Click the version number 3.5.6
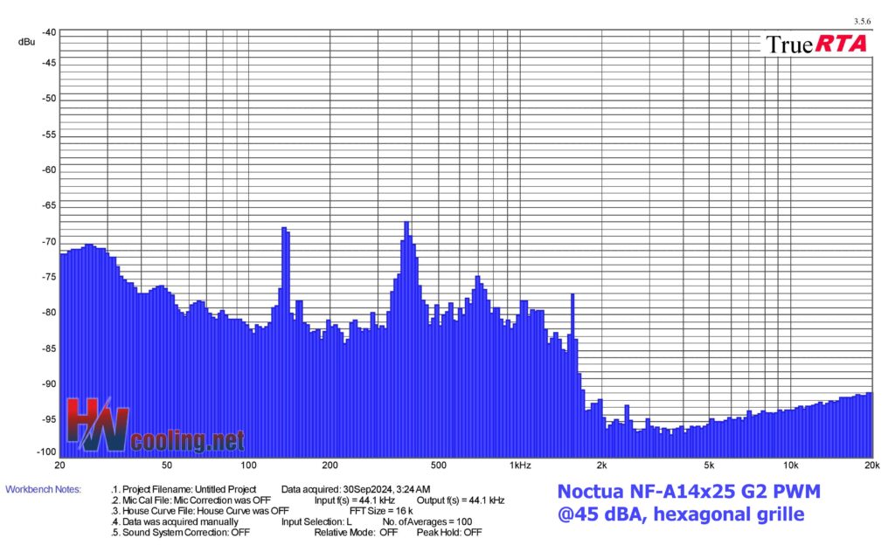The height and width of the screenshot is (545, 895). pos(861,20)
